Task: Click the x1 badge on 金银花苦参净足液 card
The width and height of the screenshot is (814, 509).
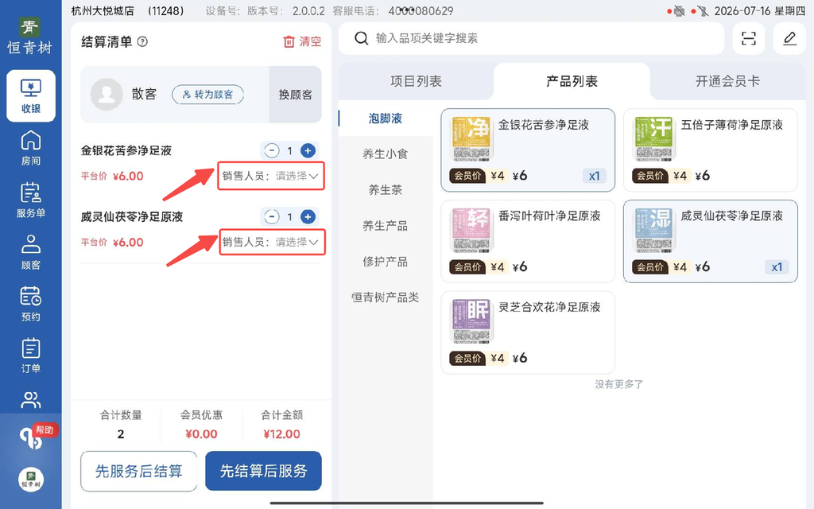Action: 594,176
